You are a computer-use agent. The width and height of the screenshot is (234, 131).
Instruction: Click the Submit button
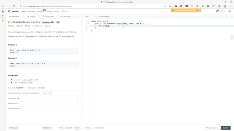point(226,128)
